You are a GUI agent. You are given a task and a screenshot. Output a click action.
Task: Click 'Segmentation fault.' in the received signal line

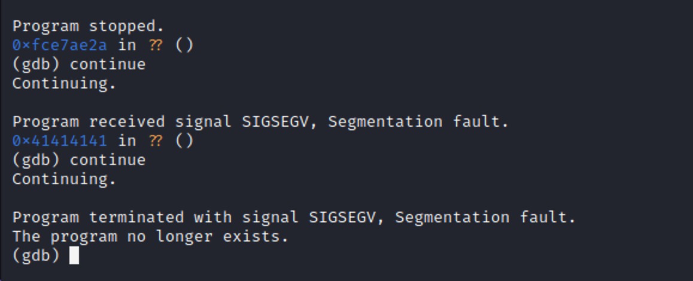coord(418,121)
